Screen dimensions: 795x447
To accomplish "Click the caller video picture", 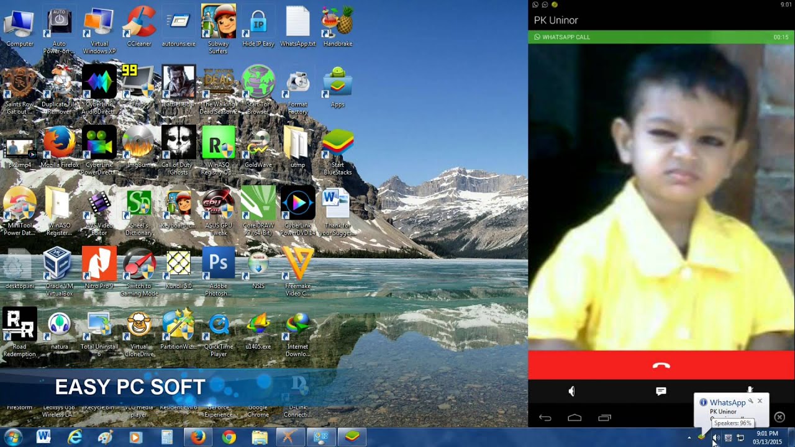I will click(661, 197).
